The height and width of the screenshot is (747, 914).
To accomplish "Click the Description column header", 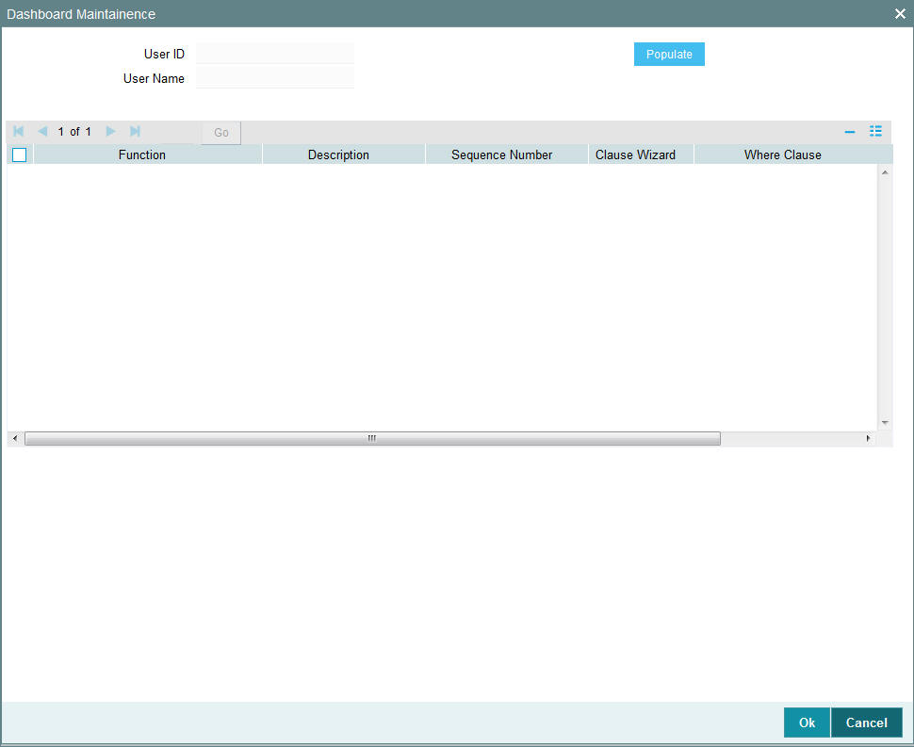I will (344, 155).
